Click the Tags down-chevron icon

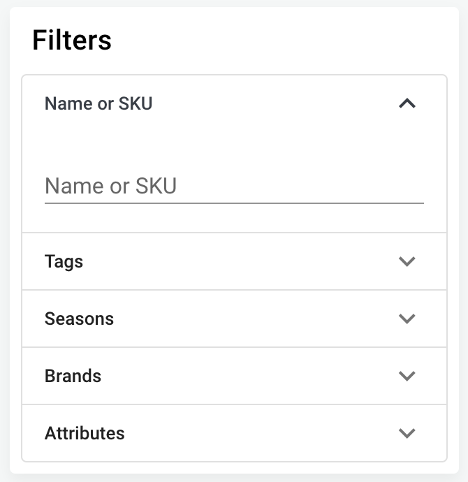point(407,261)
